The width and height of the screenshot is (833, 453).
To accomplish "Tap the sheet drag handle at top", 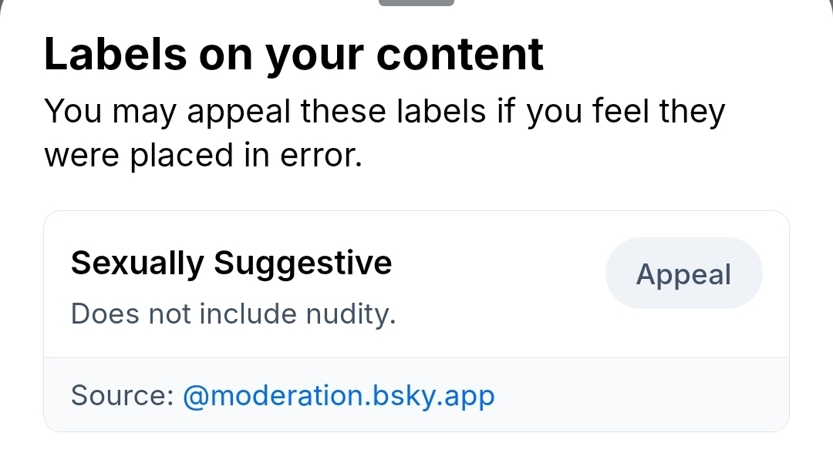I will pos(416,2).
